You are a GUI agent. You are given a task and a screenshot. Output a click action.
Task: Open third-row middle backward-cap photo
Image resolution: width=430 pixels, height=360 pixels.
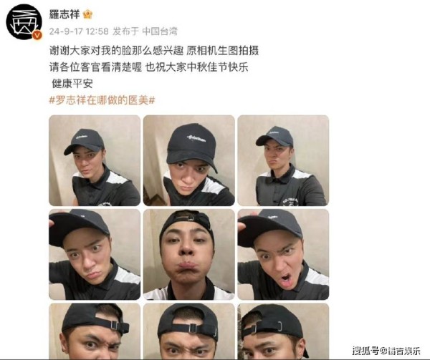click(189, 331)
